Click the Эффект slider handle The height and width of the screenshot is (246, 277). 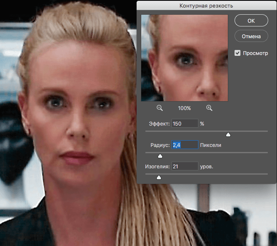[228, 135]
